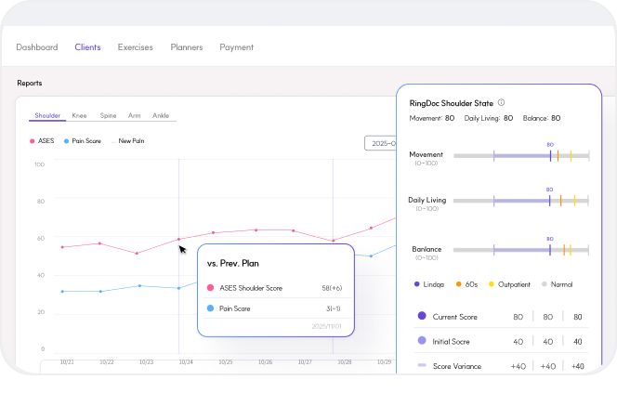Click the '2025/11/01' tooltip date

point(326,326)
